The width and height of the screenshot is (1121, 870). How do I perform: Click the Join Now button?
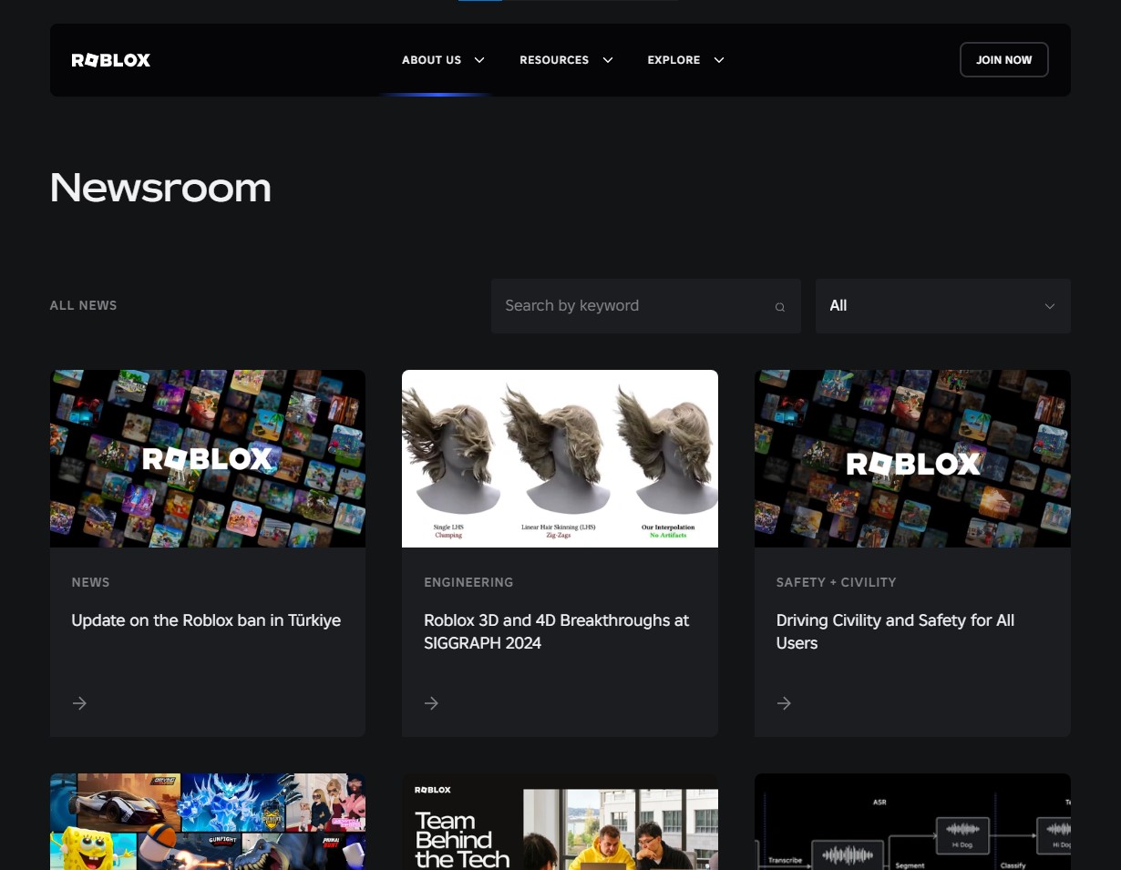click(1003, 60)
